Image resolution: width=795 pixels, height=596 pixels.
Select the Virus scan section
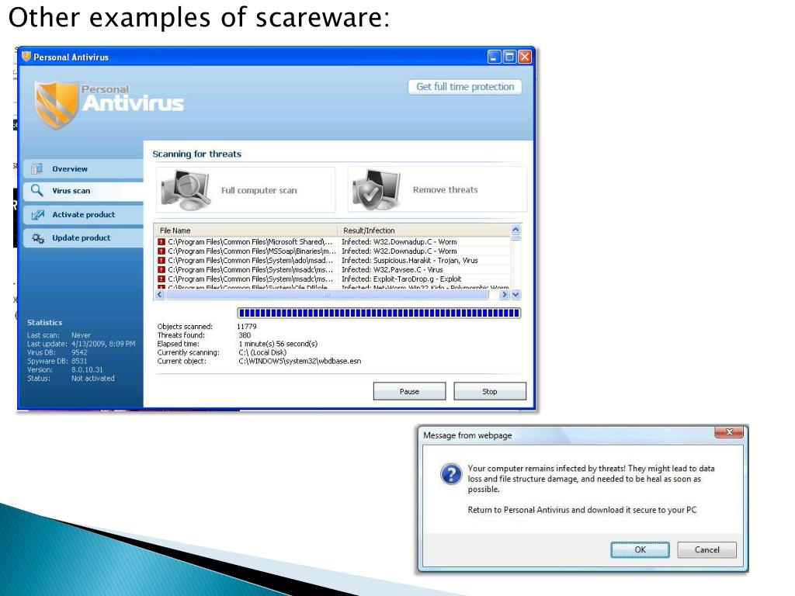pyautogui.click(x=83, y=191)
